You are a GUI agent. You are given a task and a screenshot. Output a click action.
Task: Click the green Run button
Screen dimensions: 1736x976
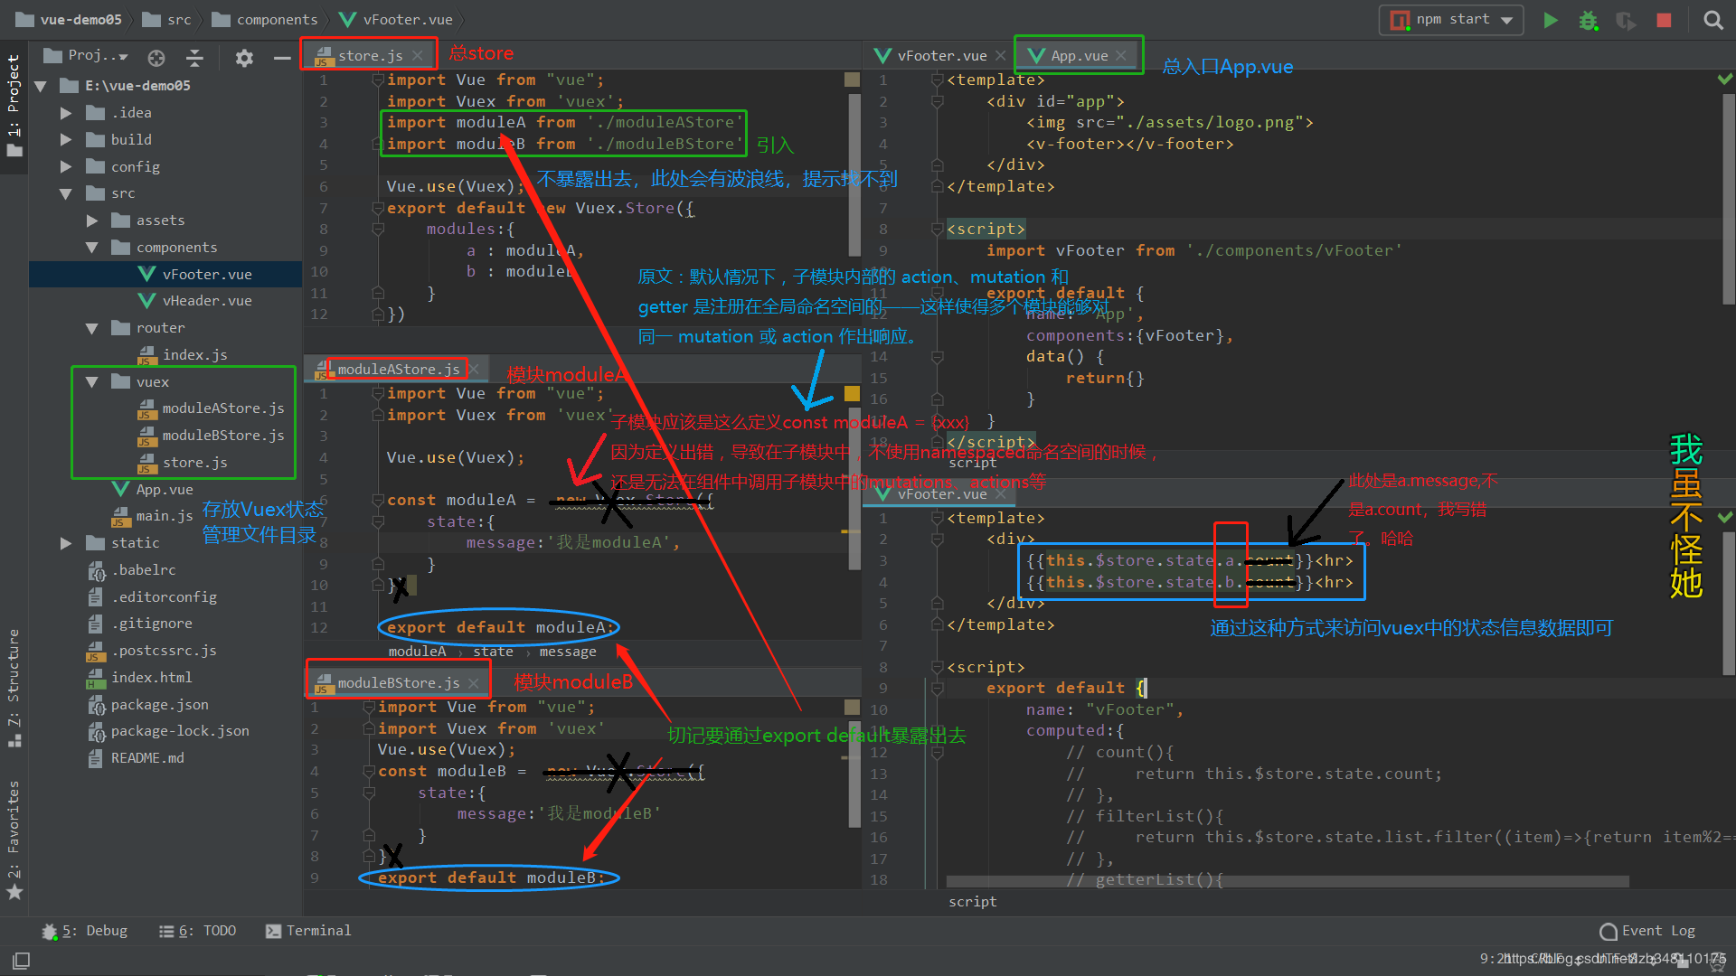[x=1550, y=20]
